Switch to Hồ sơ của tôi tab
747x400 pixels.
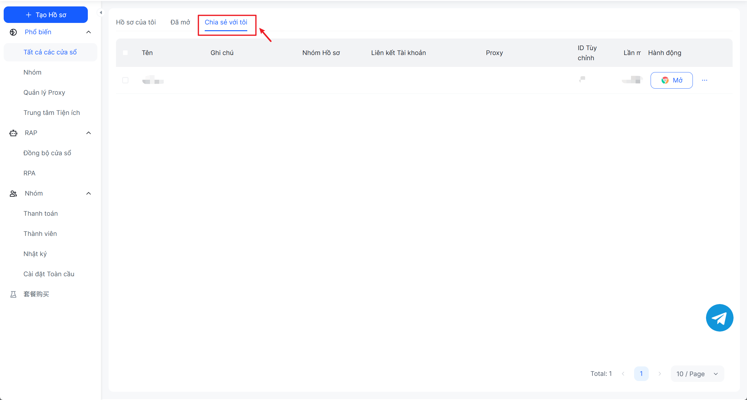[x=136, y=22]
